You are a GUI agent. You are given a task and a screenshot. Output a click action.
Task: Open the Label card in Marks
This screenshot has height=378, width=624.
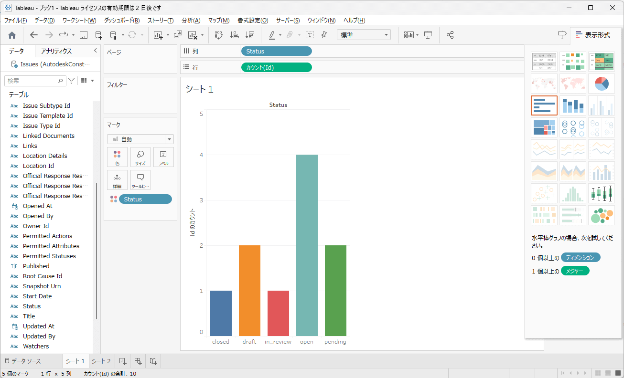[163, 157]
